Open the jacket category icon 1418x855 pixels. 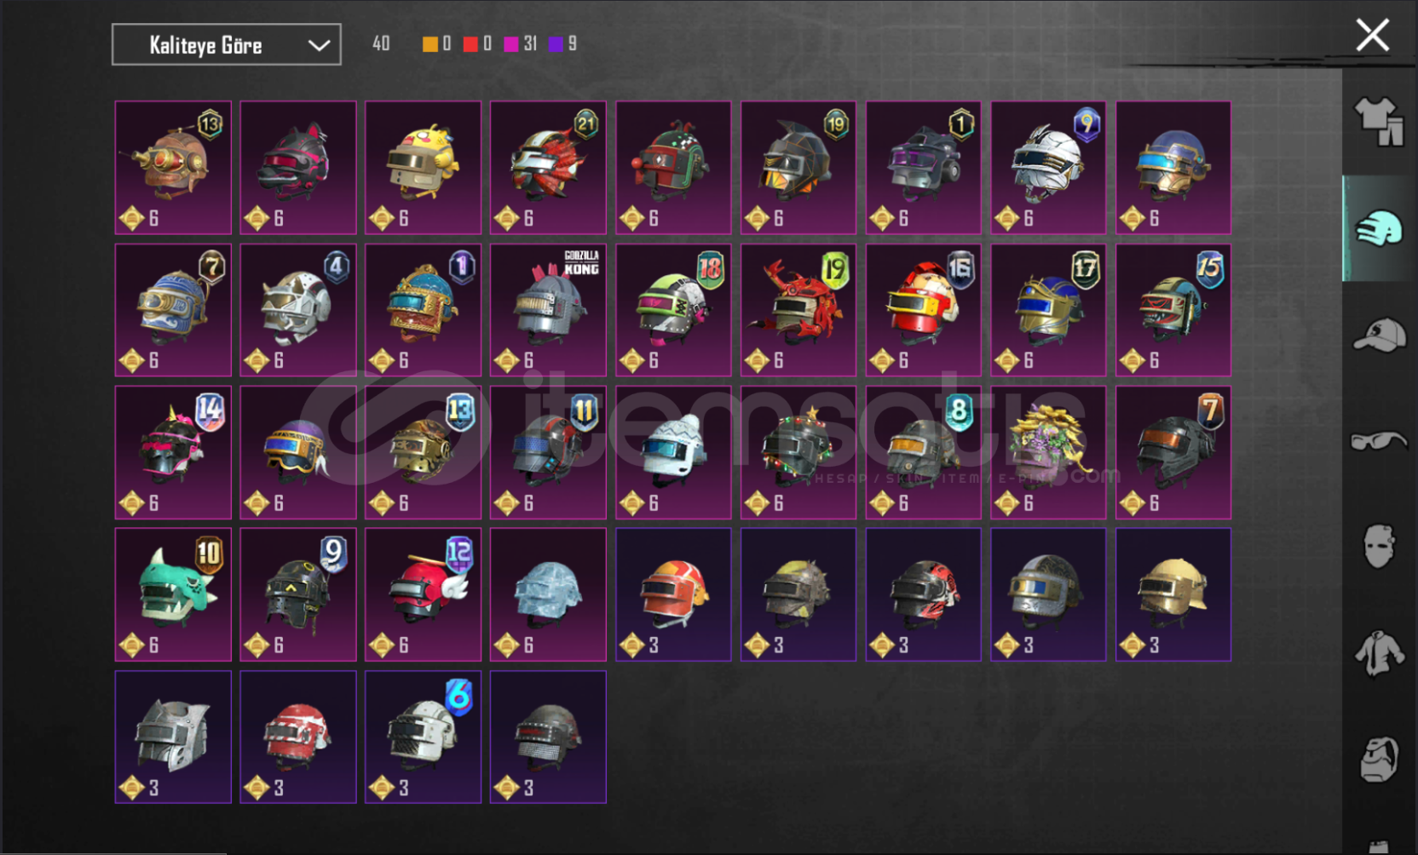click(1380, 653)
